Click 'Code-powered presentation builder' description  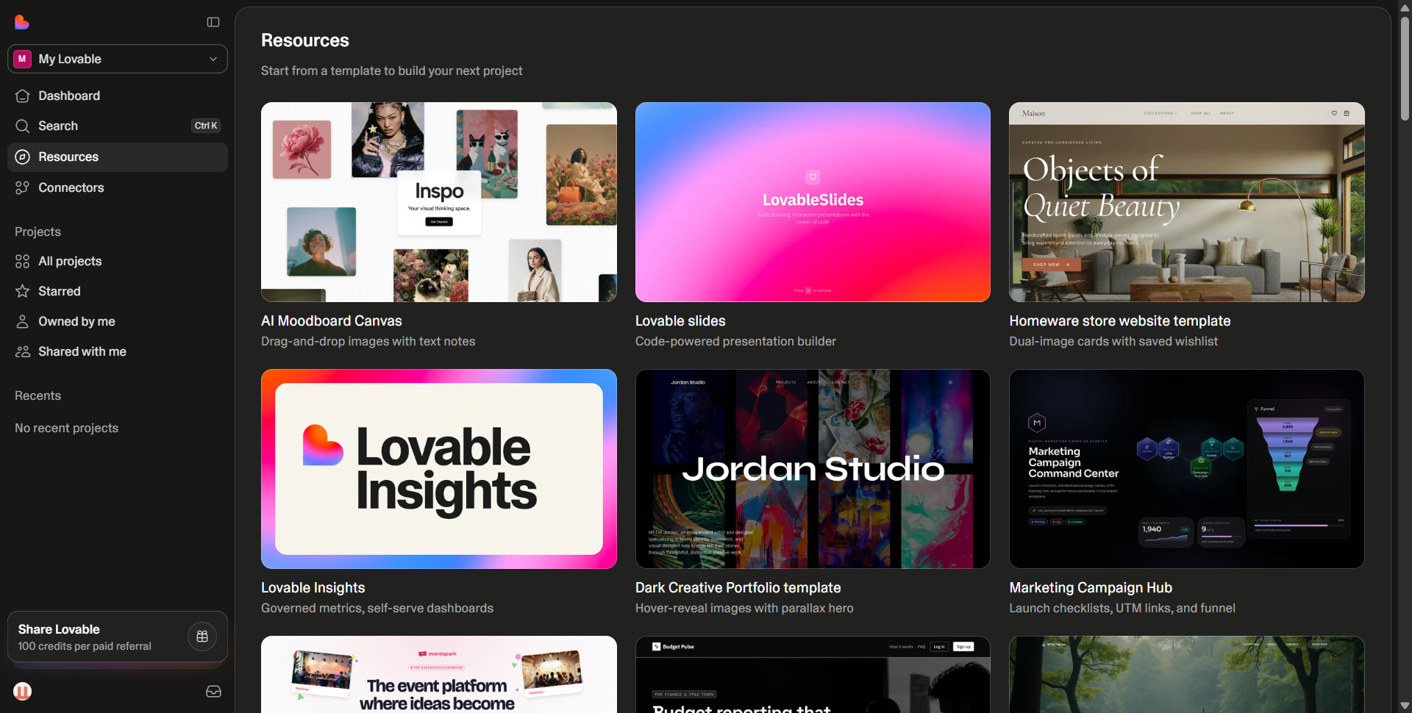[x=735, y=341]
